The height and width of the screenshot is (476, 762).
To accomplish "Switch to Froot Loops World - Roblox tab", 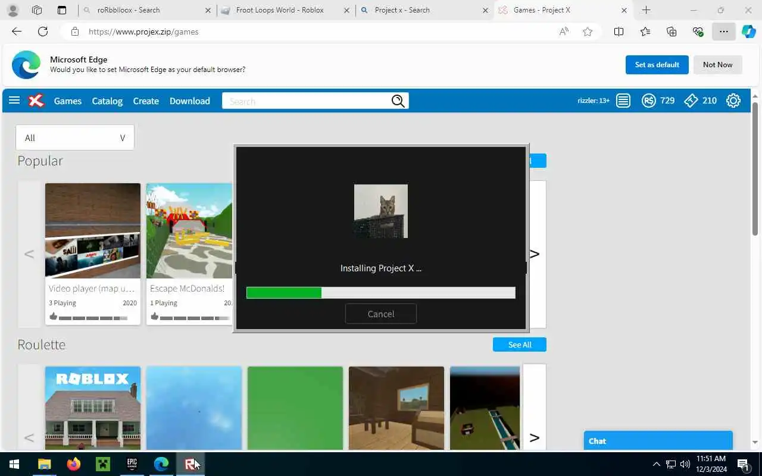I will tap(286, 10).
